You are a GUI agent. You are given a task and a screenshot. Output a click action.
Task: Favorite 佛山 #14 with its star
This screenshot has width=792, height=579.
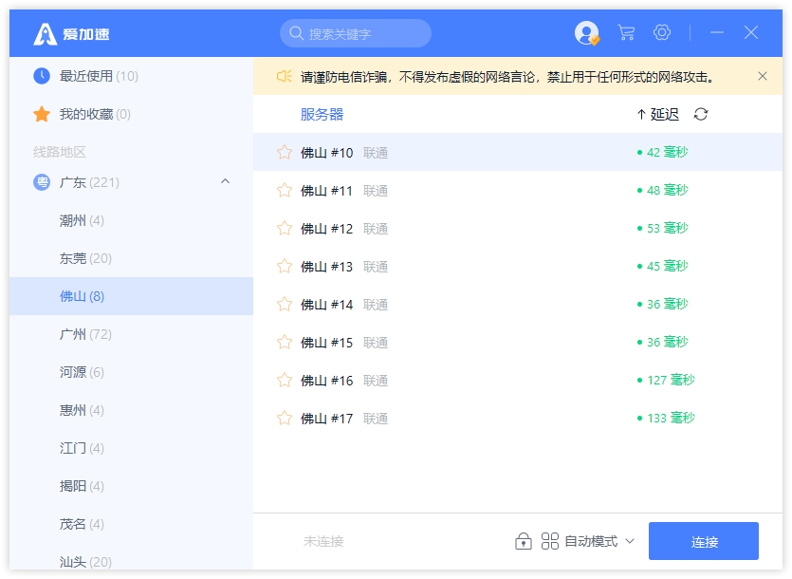pos(285,304)
